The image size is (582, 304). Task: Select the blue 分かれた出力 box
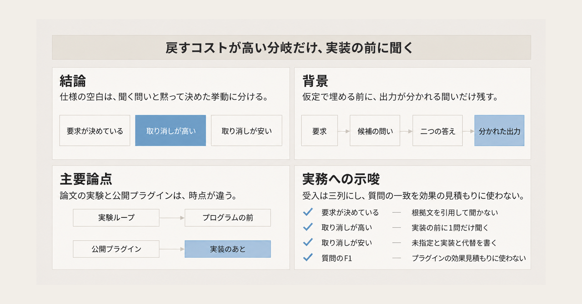[x=499, y=131]
